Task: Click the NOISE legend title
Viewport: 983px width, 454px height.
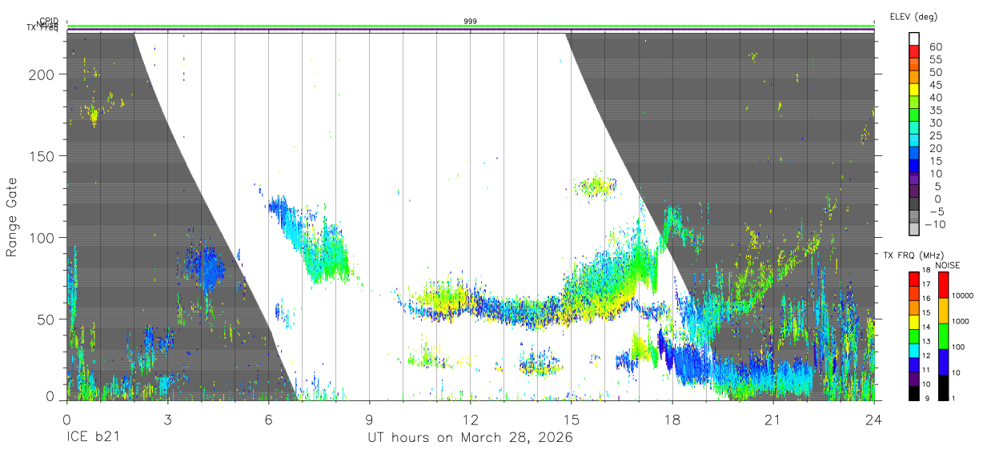Action: pyautogui.click(x=947, y=265)
